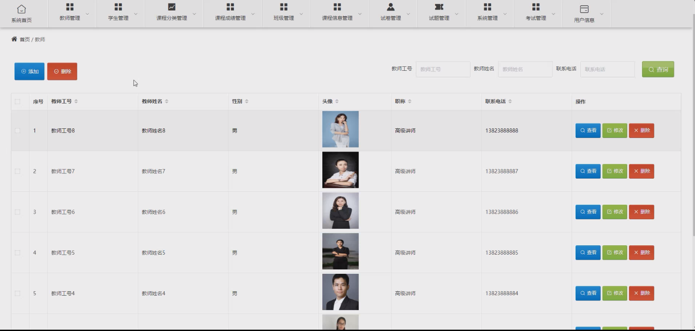Screen dimensions: 695x331
Task: Focus the 教师姓名 search input field
Action: (525, 69)
